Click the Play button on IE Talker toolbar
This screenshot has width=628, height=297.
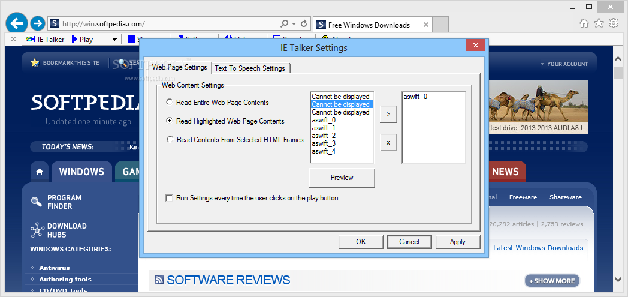tap(82, 39)
